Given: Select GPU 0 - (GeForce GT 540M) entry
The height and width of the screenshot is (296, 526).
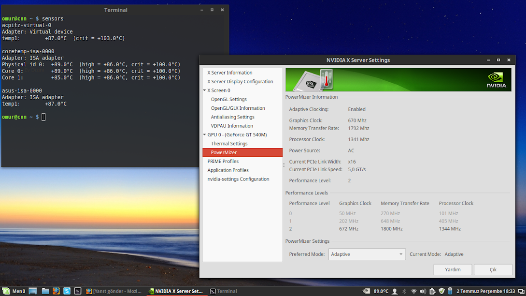Looking at the screenshot, I should [237, 135].
